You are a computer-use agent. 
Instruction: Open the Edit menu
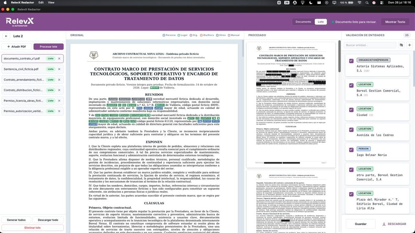coord(41,3)
